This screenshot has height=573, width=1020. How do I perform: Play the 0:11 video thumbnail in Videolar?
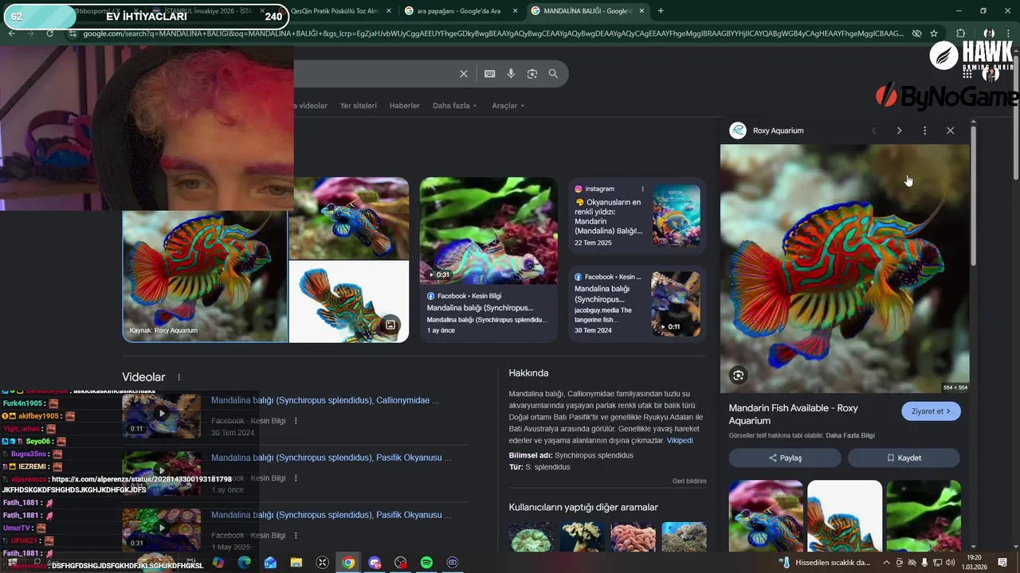[161, 415]
